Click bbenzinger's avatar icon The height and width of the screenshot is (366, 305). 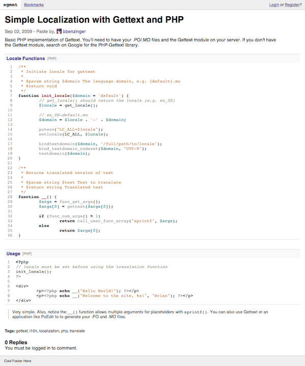pyautogui.click(x=59, y=31)
